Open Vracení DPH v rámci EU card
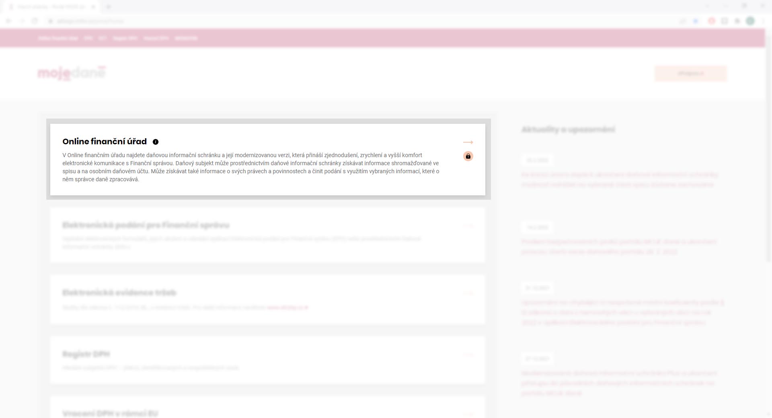 tap(268, 407)
